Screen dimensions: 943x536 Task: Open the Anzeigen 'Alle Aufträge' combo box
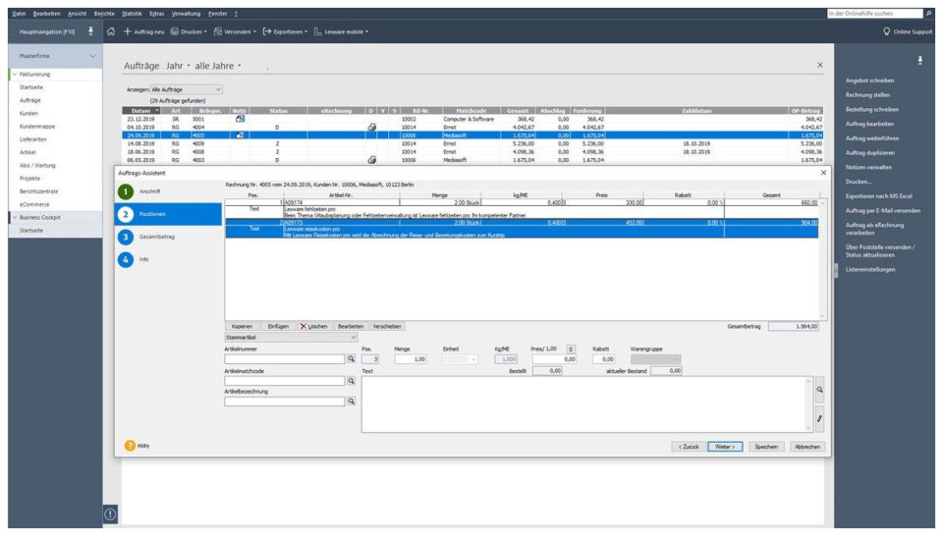point(186,89)
